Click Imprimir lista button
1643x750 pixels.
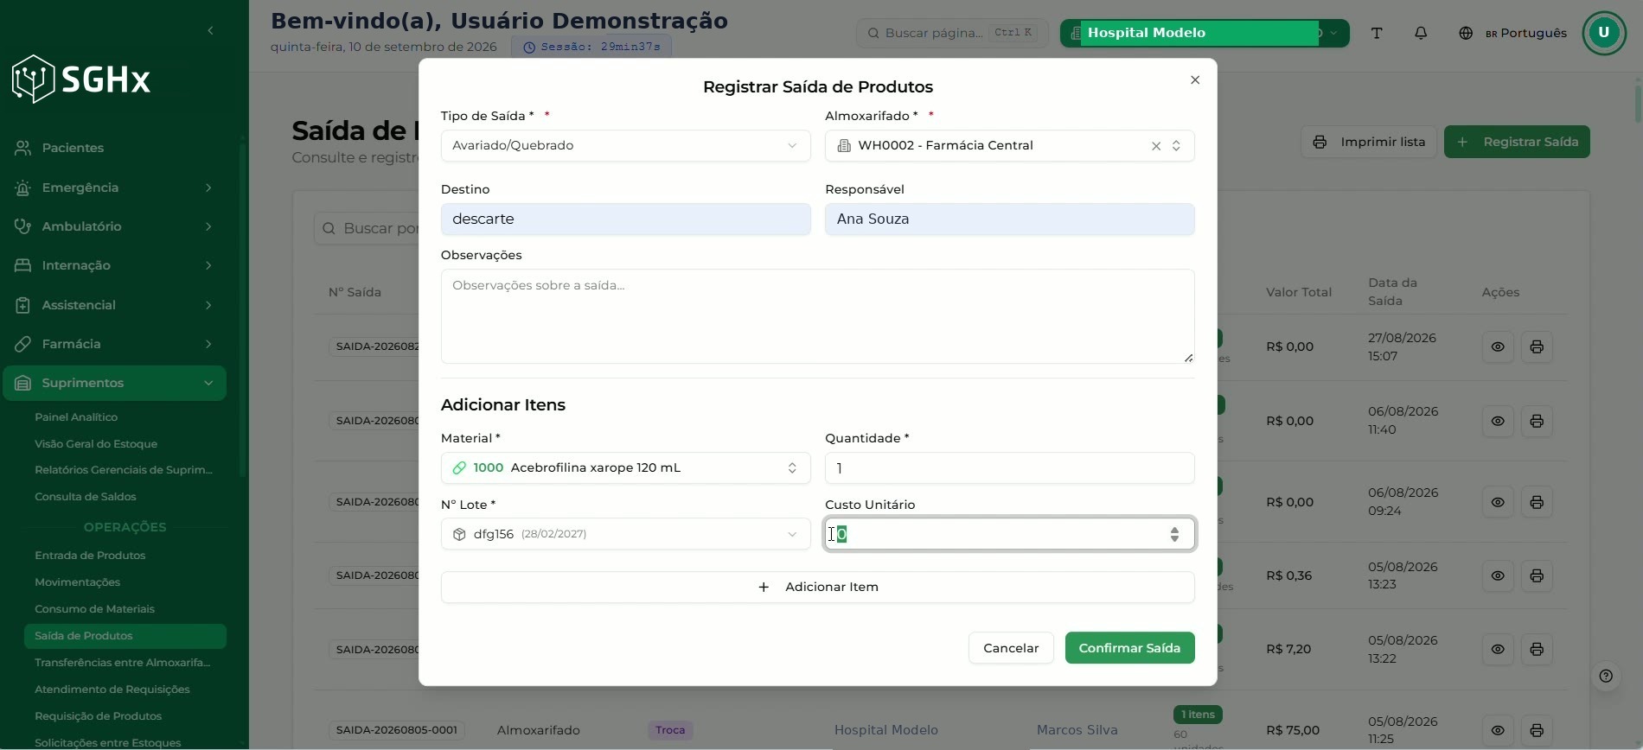[x=1369, y=142]
